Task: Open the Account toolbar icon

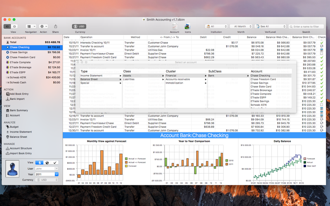Action: click(174, 27)
